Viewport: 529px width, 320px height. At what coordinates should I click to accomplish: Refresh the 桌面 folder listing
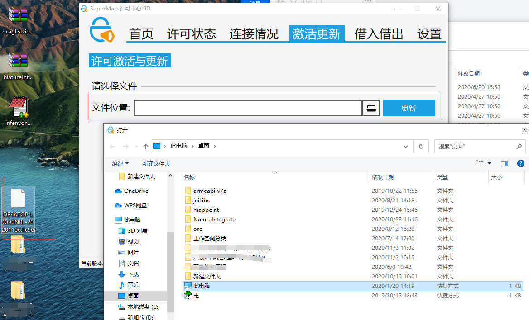421,146
